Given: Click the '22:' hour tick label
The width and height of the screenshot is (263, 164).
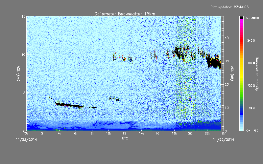Looking at the screenshot, I should point(207,133).
